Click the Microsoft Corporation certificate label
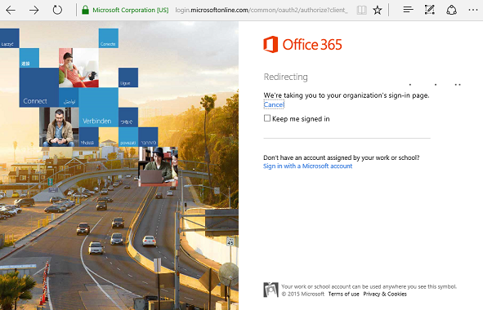Image resolution: width=483 pixels, height=310 pixels. [x=131, y=10]
